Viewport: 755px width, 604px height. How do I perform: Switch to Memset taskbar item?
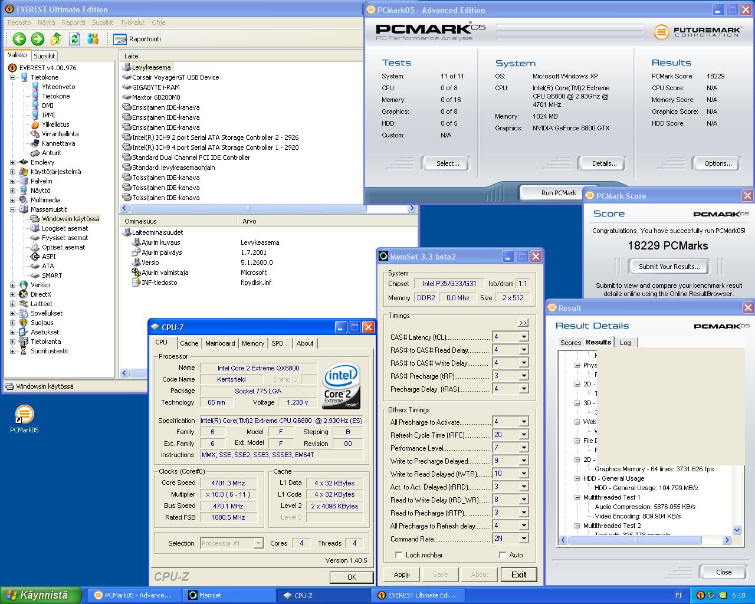229,595
